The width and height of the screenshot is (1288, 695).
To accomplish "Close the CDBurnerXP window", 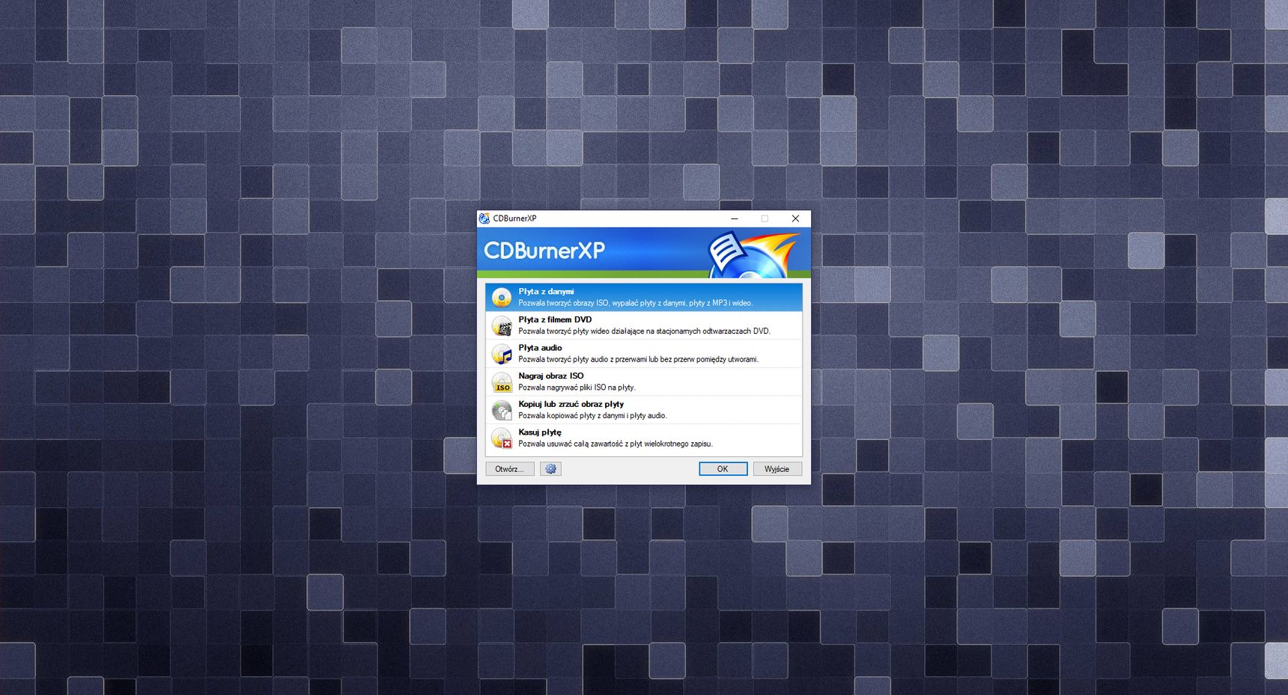I will (795, 218).
